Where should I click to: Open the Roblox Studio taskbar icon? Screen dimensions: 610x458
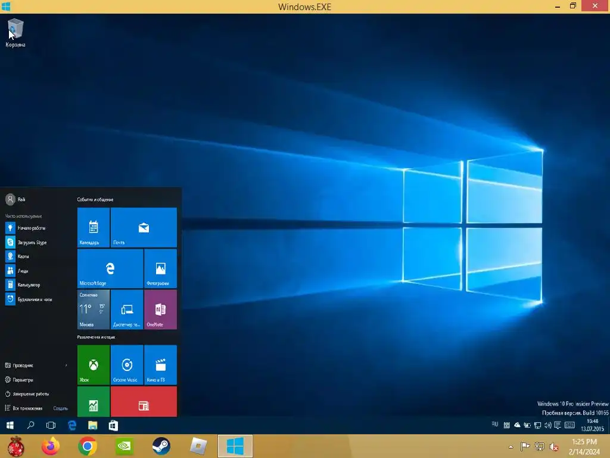(x=198, y=446)
